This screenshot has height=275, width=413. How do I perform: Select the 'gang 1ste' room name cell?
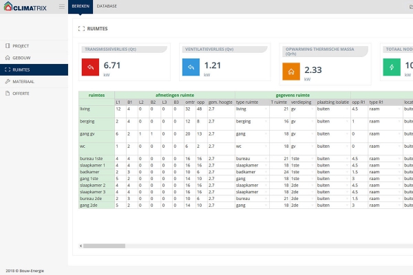(x=96, y=179)
